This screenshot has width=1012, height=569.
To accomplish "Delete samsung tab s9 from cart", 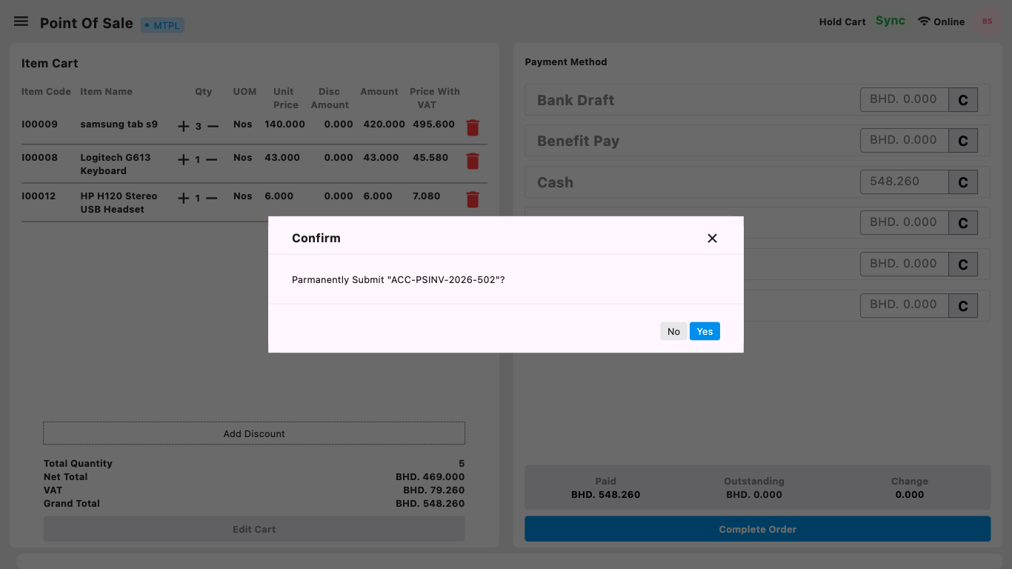I will coord(473,127).
